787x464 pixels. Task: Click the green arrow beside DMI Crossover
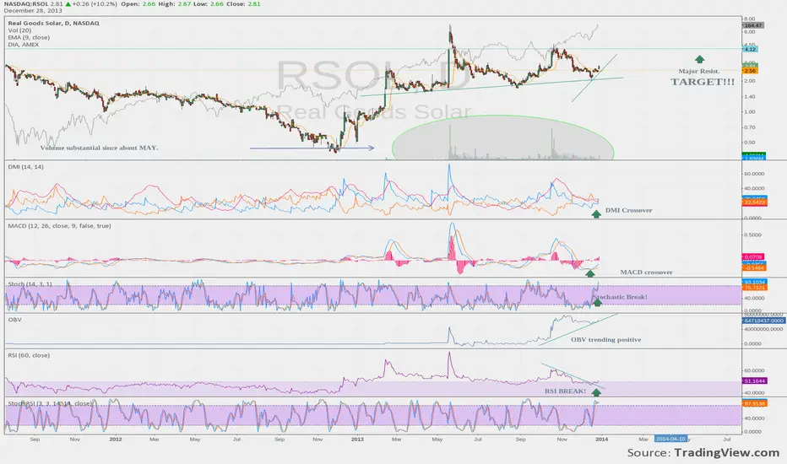(x=596, y=214)
